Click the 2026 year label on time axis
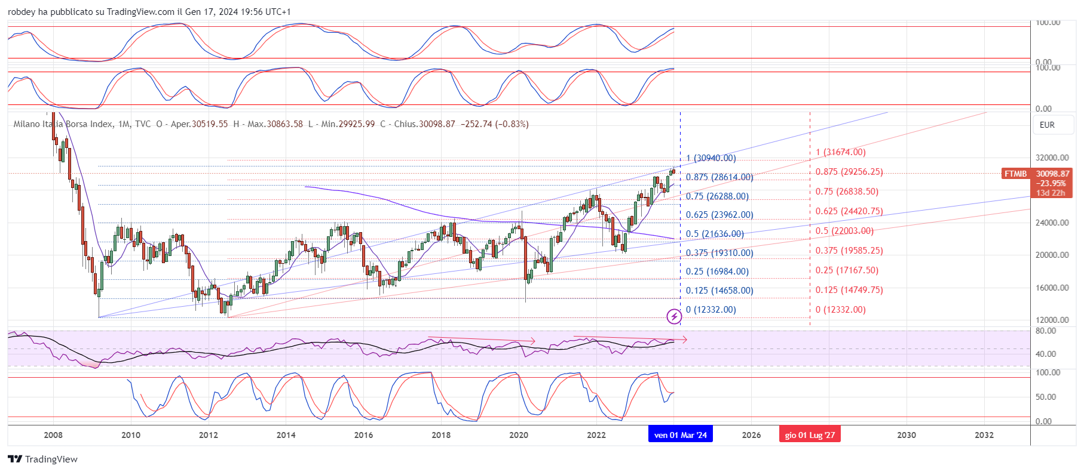Viewport: 1084px width, 472px height. point(751,435)
